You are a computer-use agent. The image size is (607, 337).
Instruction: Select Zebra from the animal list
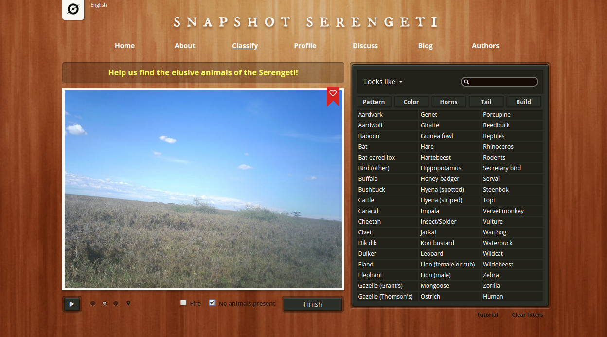(491, 275)
